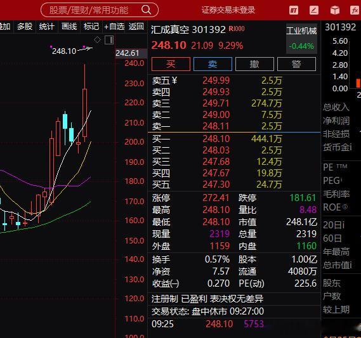The image size is (361, 338).
Task: Click the 年最高 item in right panel
Action: 336,252
